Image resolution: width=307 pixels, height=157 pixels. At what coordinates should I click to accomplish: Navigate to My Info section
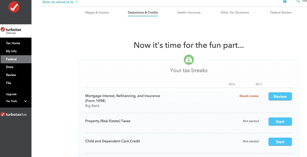11,51
